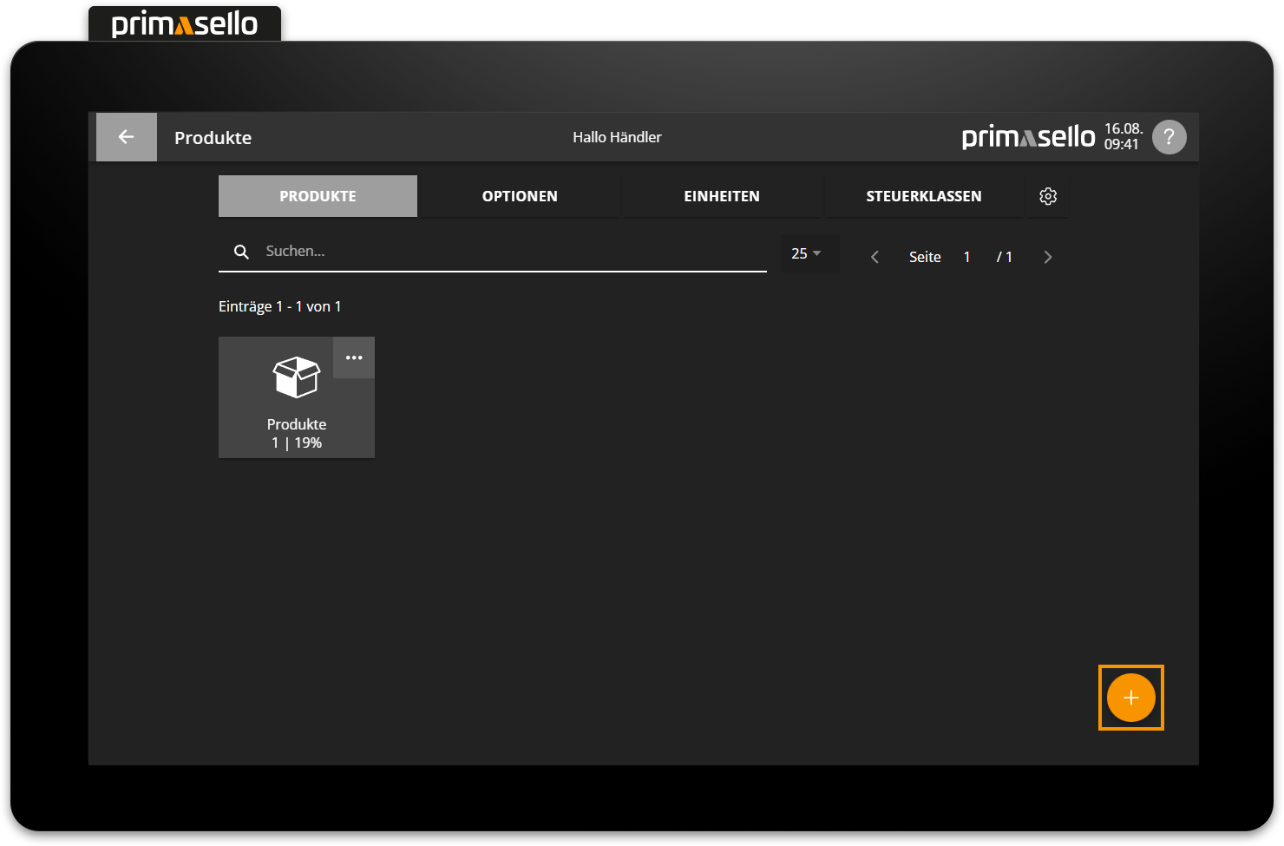Switch to the EINHEITEN tab
Image resolution: width=1284 pixels, height=846 pixels.
721,196
